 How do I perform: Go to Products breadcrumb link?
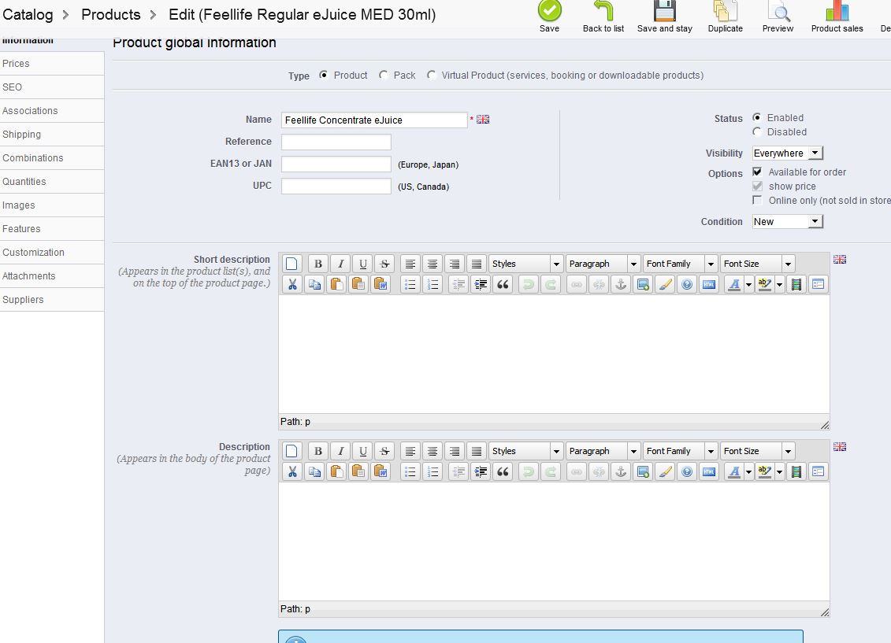pyautogui.click(x=111, y=15)
